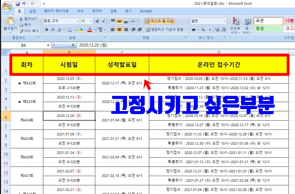This screenshot has height=194, width=295.
Task: Apply the won currency format
Action: tap(193, 30)
